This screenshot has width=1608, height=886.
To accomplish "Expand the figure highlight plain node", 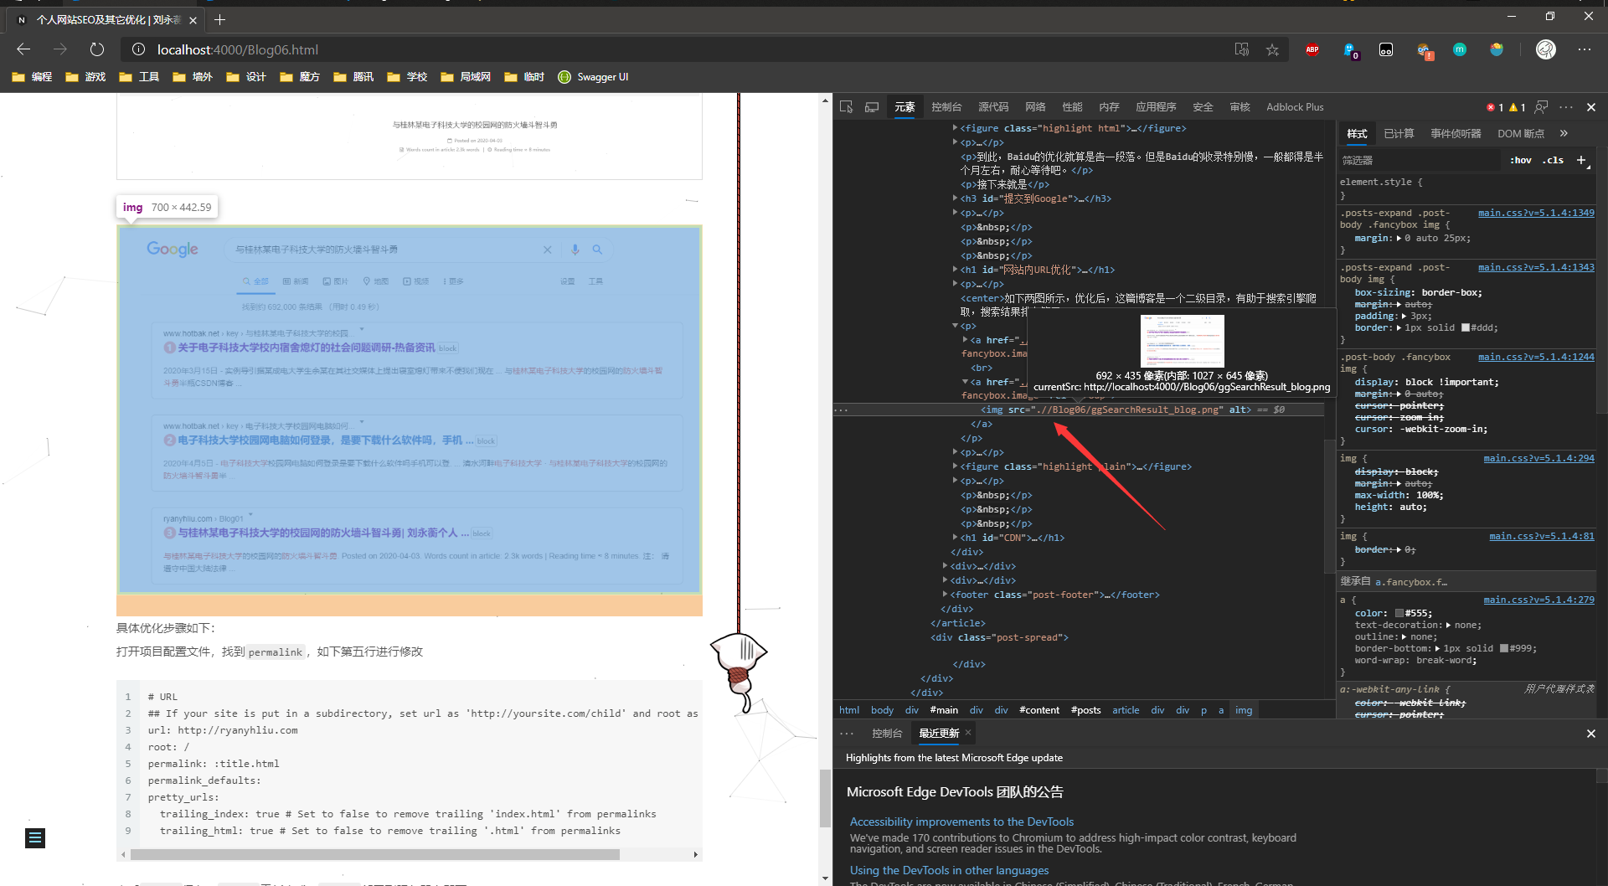I will pos(955,466).
